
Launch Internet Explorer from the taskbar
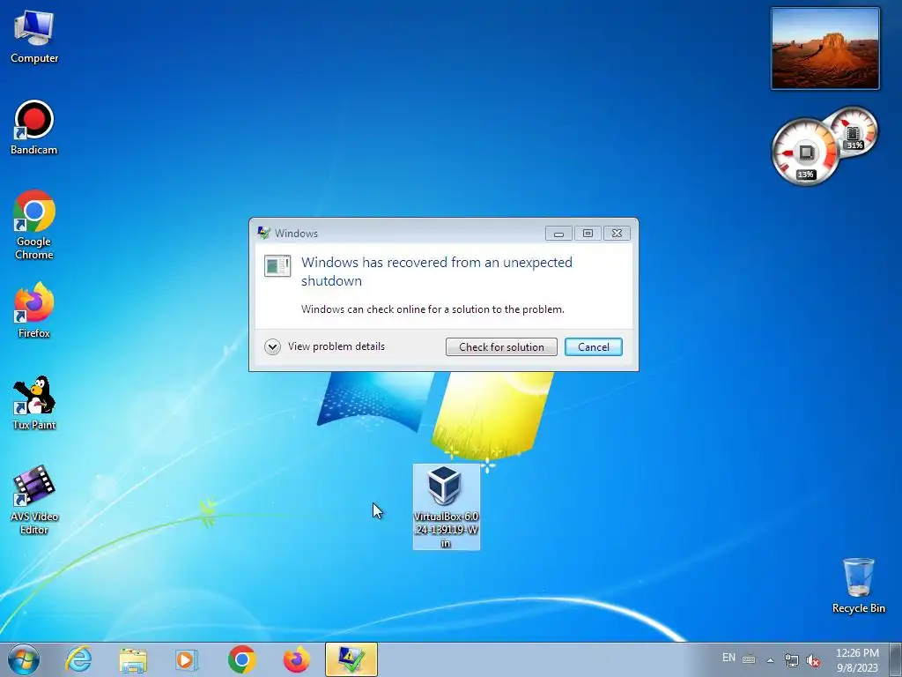point(78,659)
